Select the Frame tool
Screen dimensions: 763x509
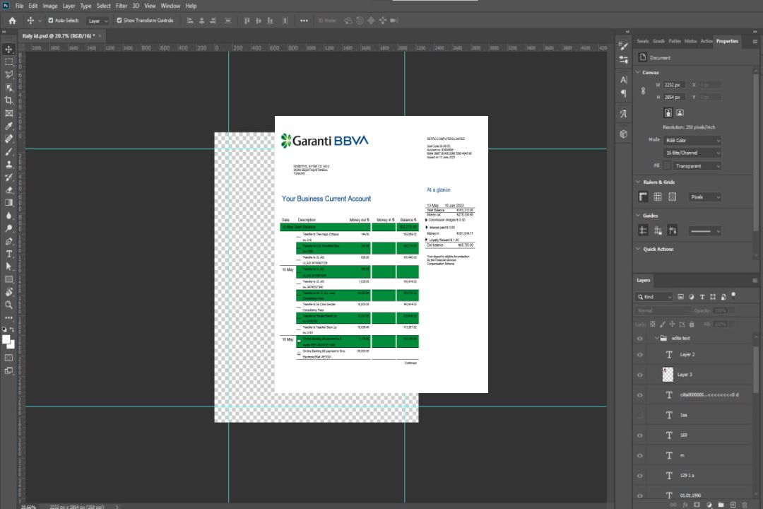(x=8, y=113)
